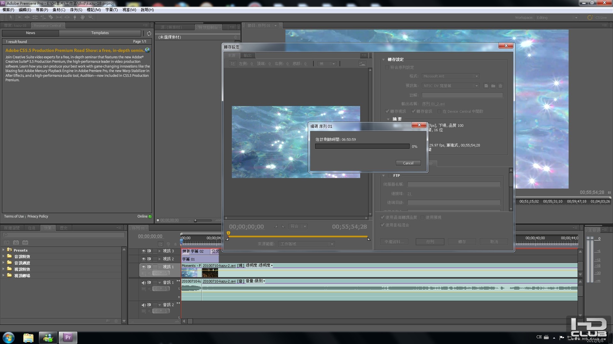The width and height of the screenshot is (613, 344).
Task: Hide the 視訊 1 track eye
Action: 144,267
